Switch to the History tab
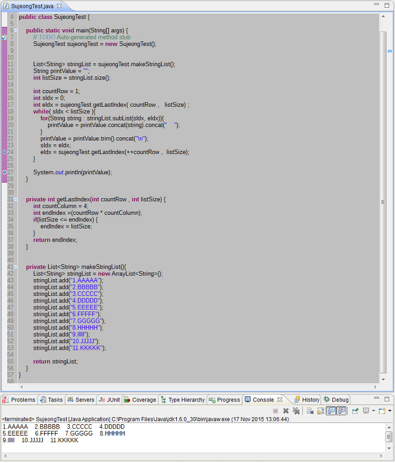395x463 pixels. click(x=307, y=400)
